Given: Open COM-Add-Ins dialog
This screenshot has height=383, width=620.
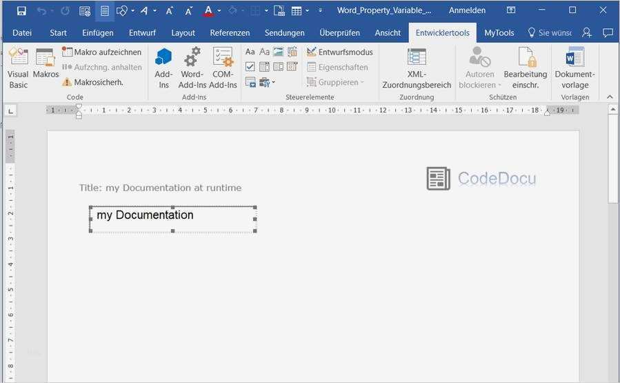Looking at the screenshot, I should [223, 68].
